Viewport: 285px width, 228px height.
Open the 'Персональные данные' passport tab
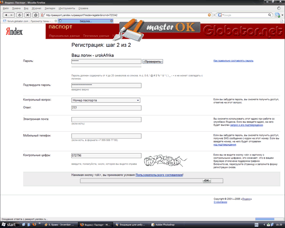tap(64, 36)
